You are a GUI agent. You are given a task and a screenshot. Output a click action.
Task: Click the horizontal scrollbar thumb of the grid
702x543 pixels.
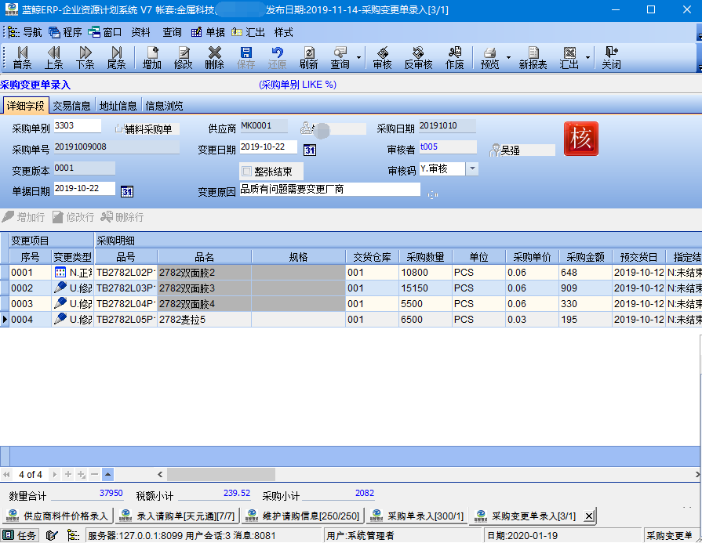click(x=221, y=474)
